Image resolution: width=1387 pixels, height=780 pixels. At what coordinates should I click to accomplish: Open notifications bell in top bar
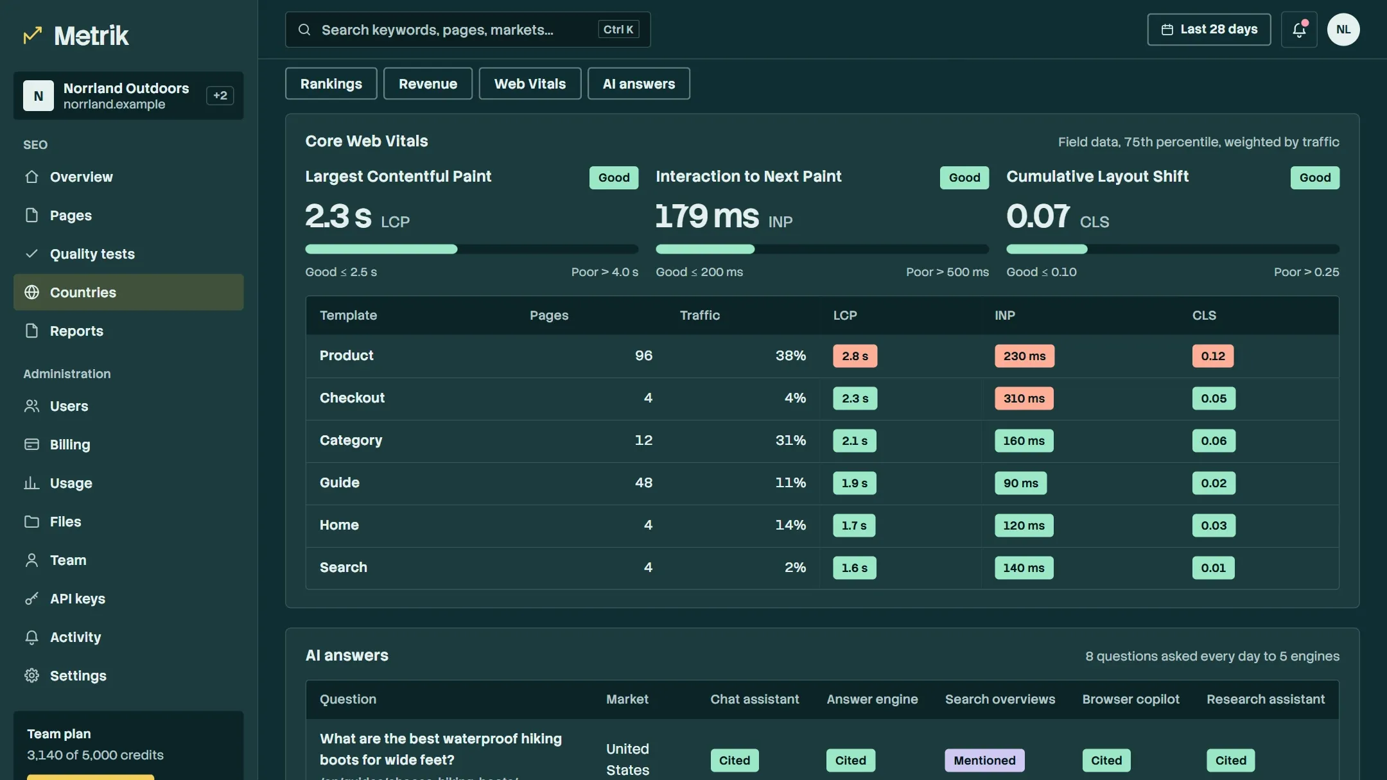[x=1299, y=30]
